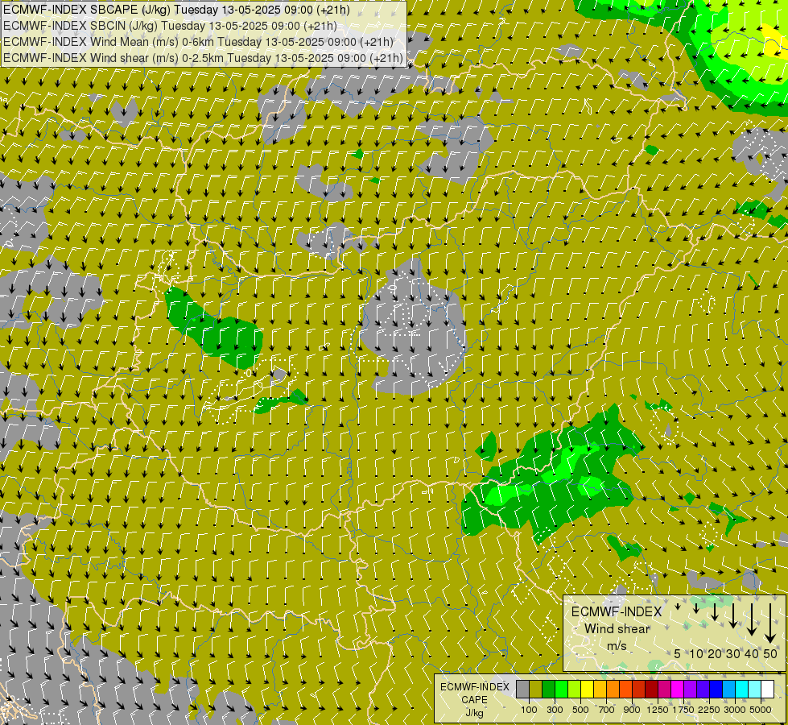Click the '1750' CAPE legend label

click(x=683, y=710)
